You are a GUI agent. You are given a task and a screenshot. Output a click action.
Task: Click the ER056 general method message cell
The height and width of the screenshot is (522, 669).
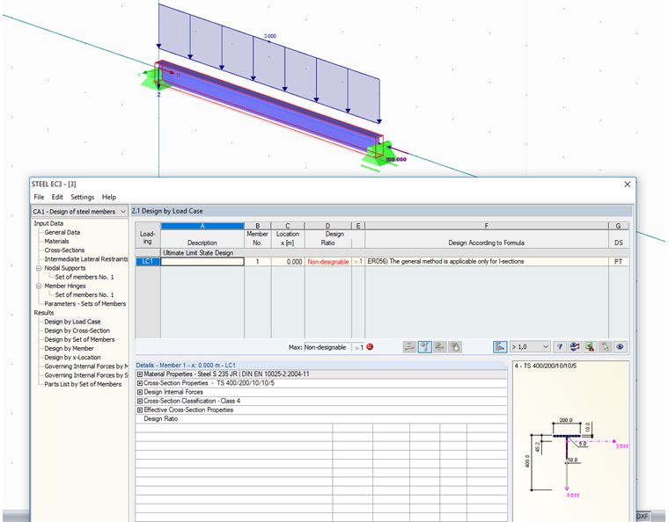pyautogui.click(x=487, y=261)
